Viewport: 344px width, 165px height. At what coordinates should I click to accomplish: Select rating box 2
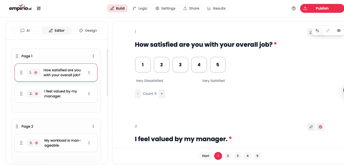[x=161, y=65]
